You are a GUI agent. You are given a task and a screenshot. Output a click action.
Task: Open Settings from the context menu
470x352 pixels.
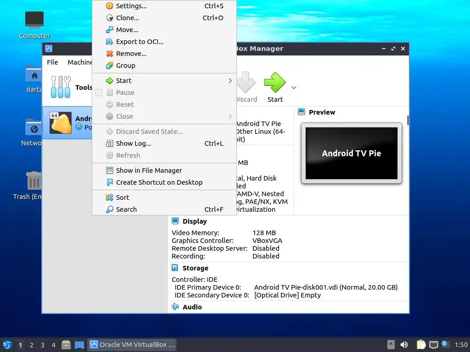(x=164, y=6)
